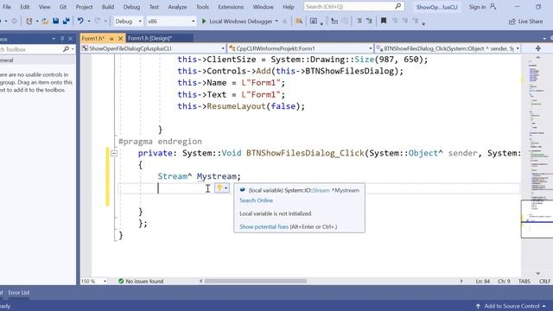Switch to Form1.h [Design]* tab
553x311 pixels.
coord(149,38)
